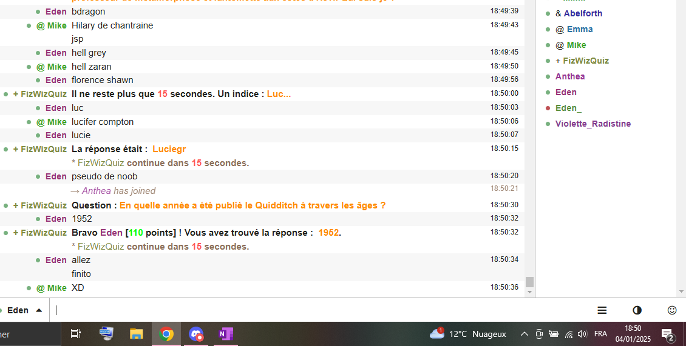Open the hamburger menu icon in chat bar
The width and height of the screenshot is (686, 346).
click(602, 310)
